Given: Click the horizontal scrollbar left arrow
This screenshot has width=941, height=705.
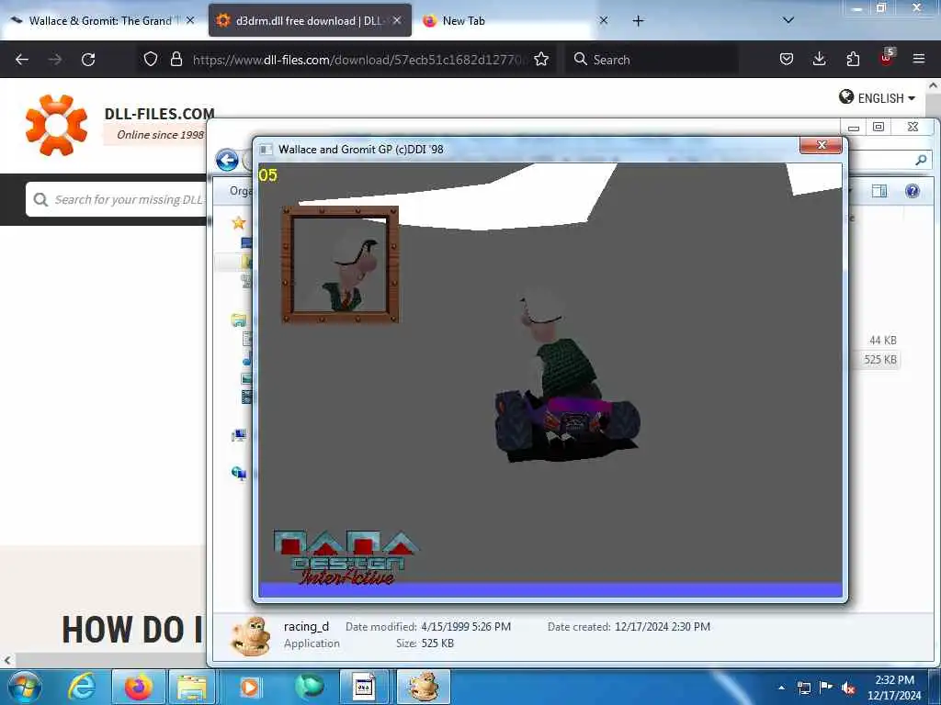Looking at the screenshot, I should click(x=7, y=660).
